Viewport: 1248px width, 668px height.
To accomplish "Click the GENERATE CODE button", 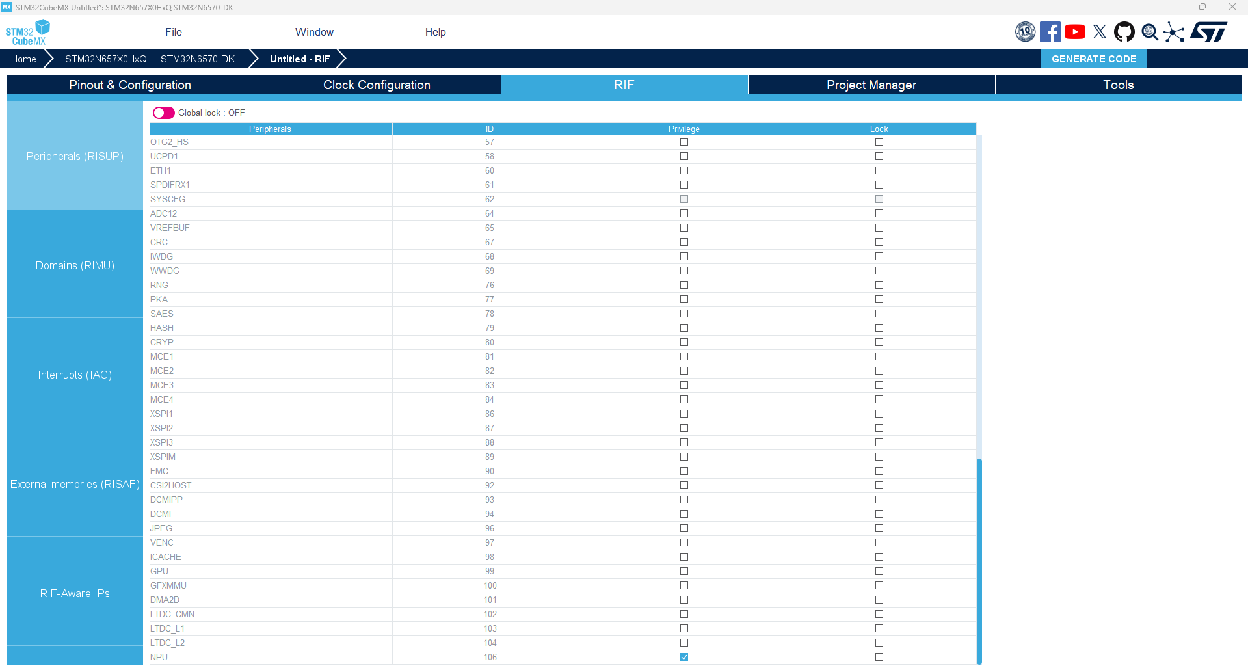I will 1094,59.
